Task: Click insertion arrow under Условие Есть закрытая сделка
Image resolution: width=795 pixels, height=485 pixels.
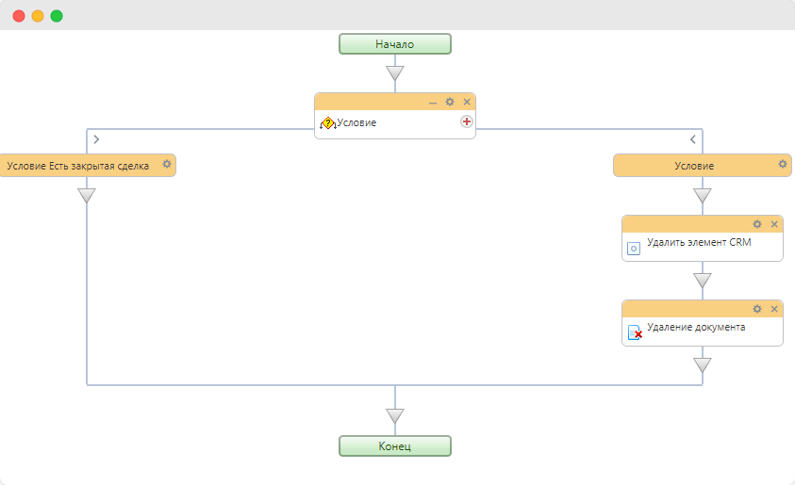Action: pos(87,196)
